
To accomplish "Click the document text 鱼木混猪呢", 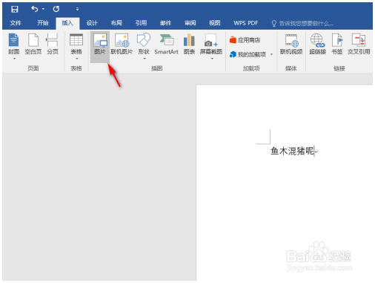I will pos(292,151).
